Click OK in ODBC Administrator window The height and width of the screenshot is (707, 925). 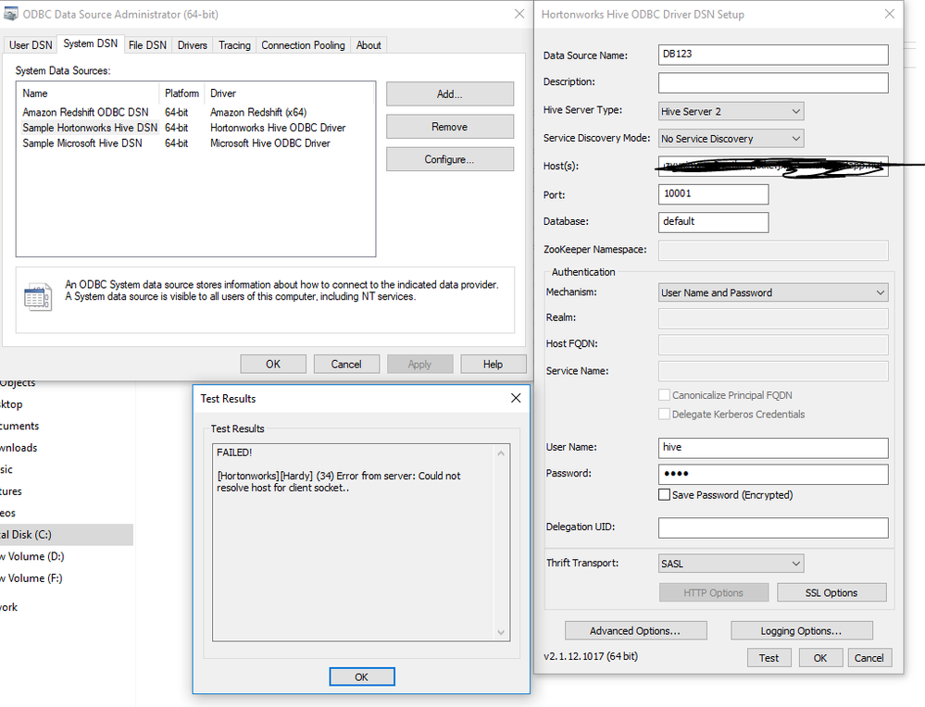pyautogui.click(x=273, y=364)
